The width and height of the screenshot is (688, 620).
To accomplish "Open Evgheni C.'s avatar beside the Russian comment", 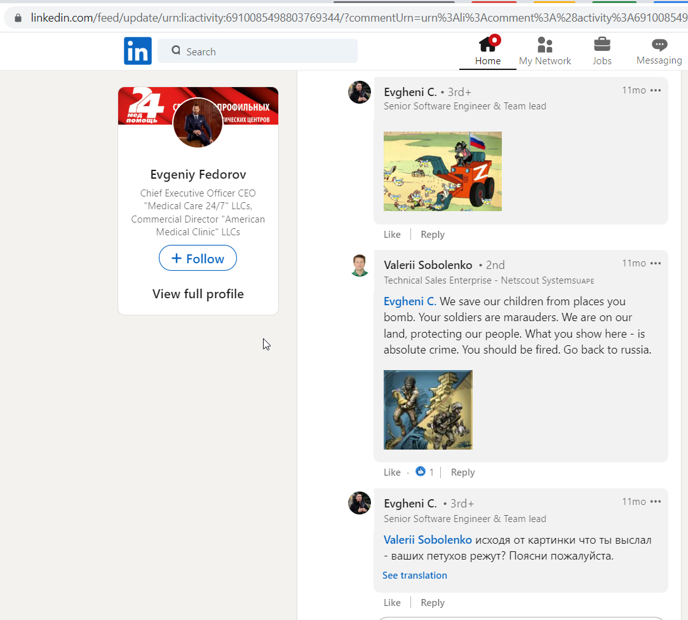I will pos(360,503).
